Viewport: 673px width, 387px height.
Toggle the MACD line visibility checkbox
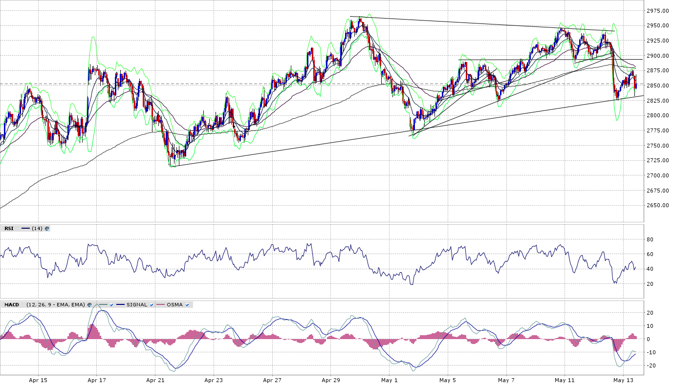(x=111, y=305)
